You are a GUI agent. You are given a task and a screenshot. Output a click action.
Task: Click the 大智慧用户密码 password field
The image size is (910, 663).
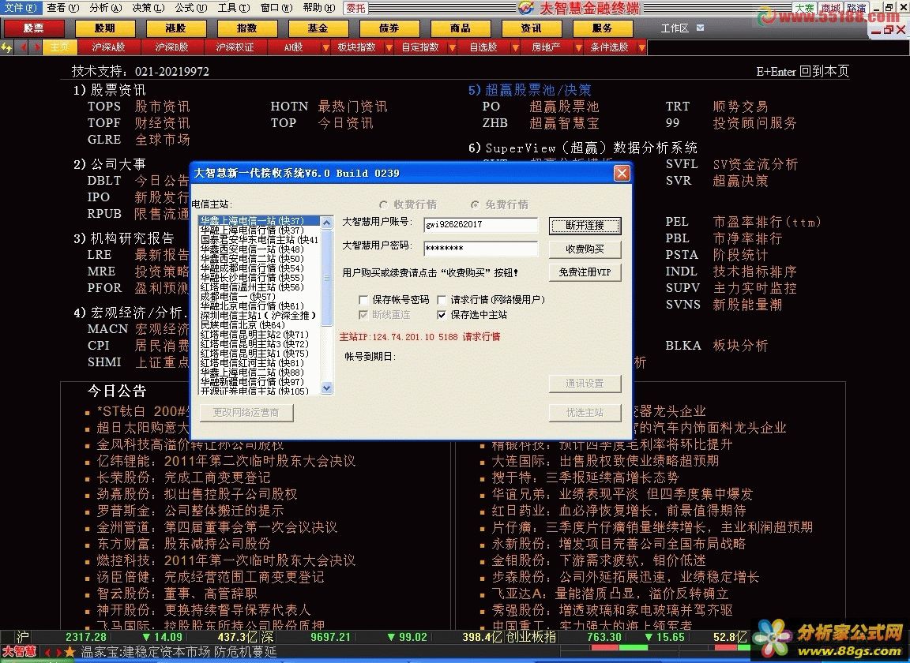point(480,249)
